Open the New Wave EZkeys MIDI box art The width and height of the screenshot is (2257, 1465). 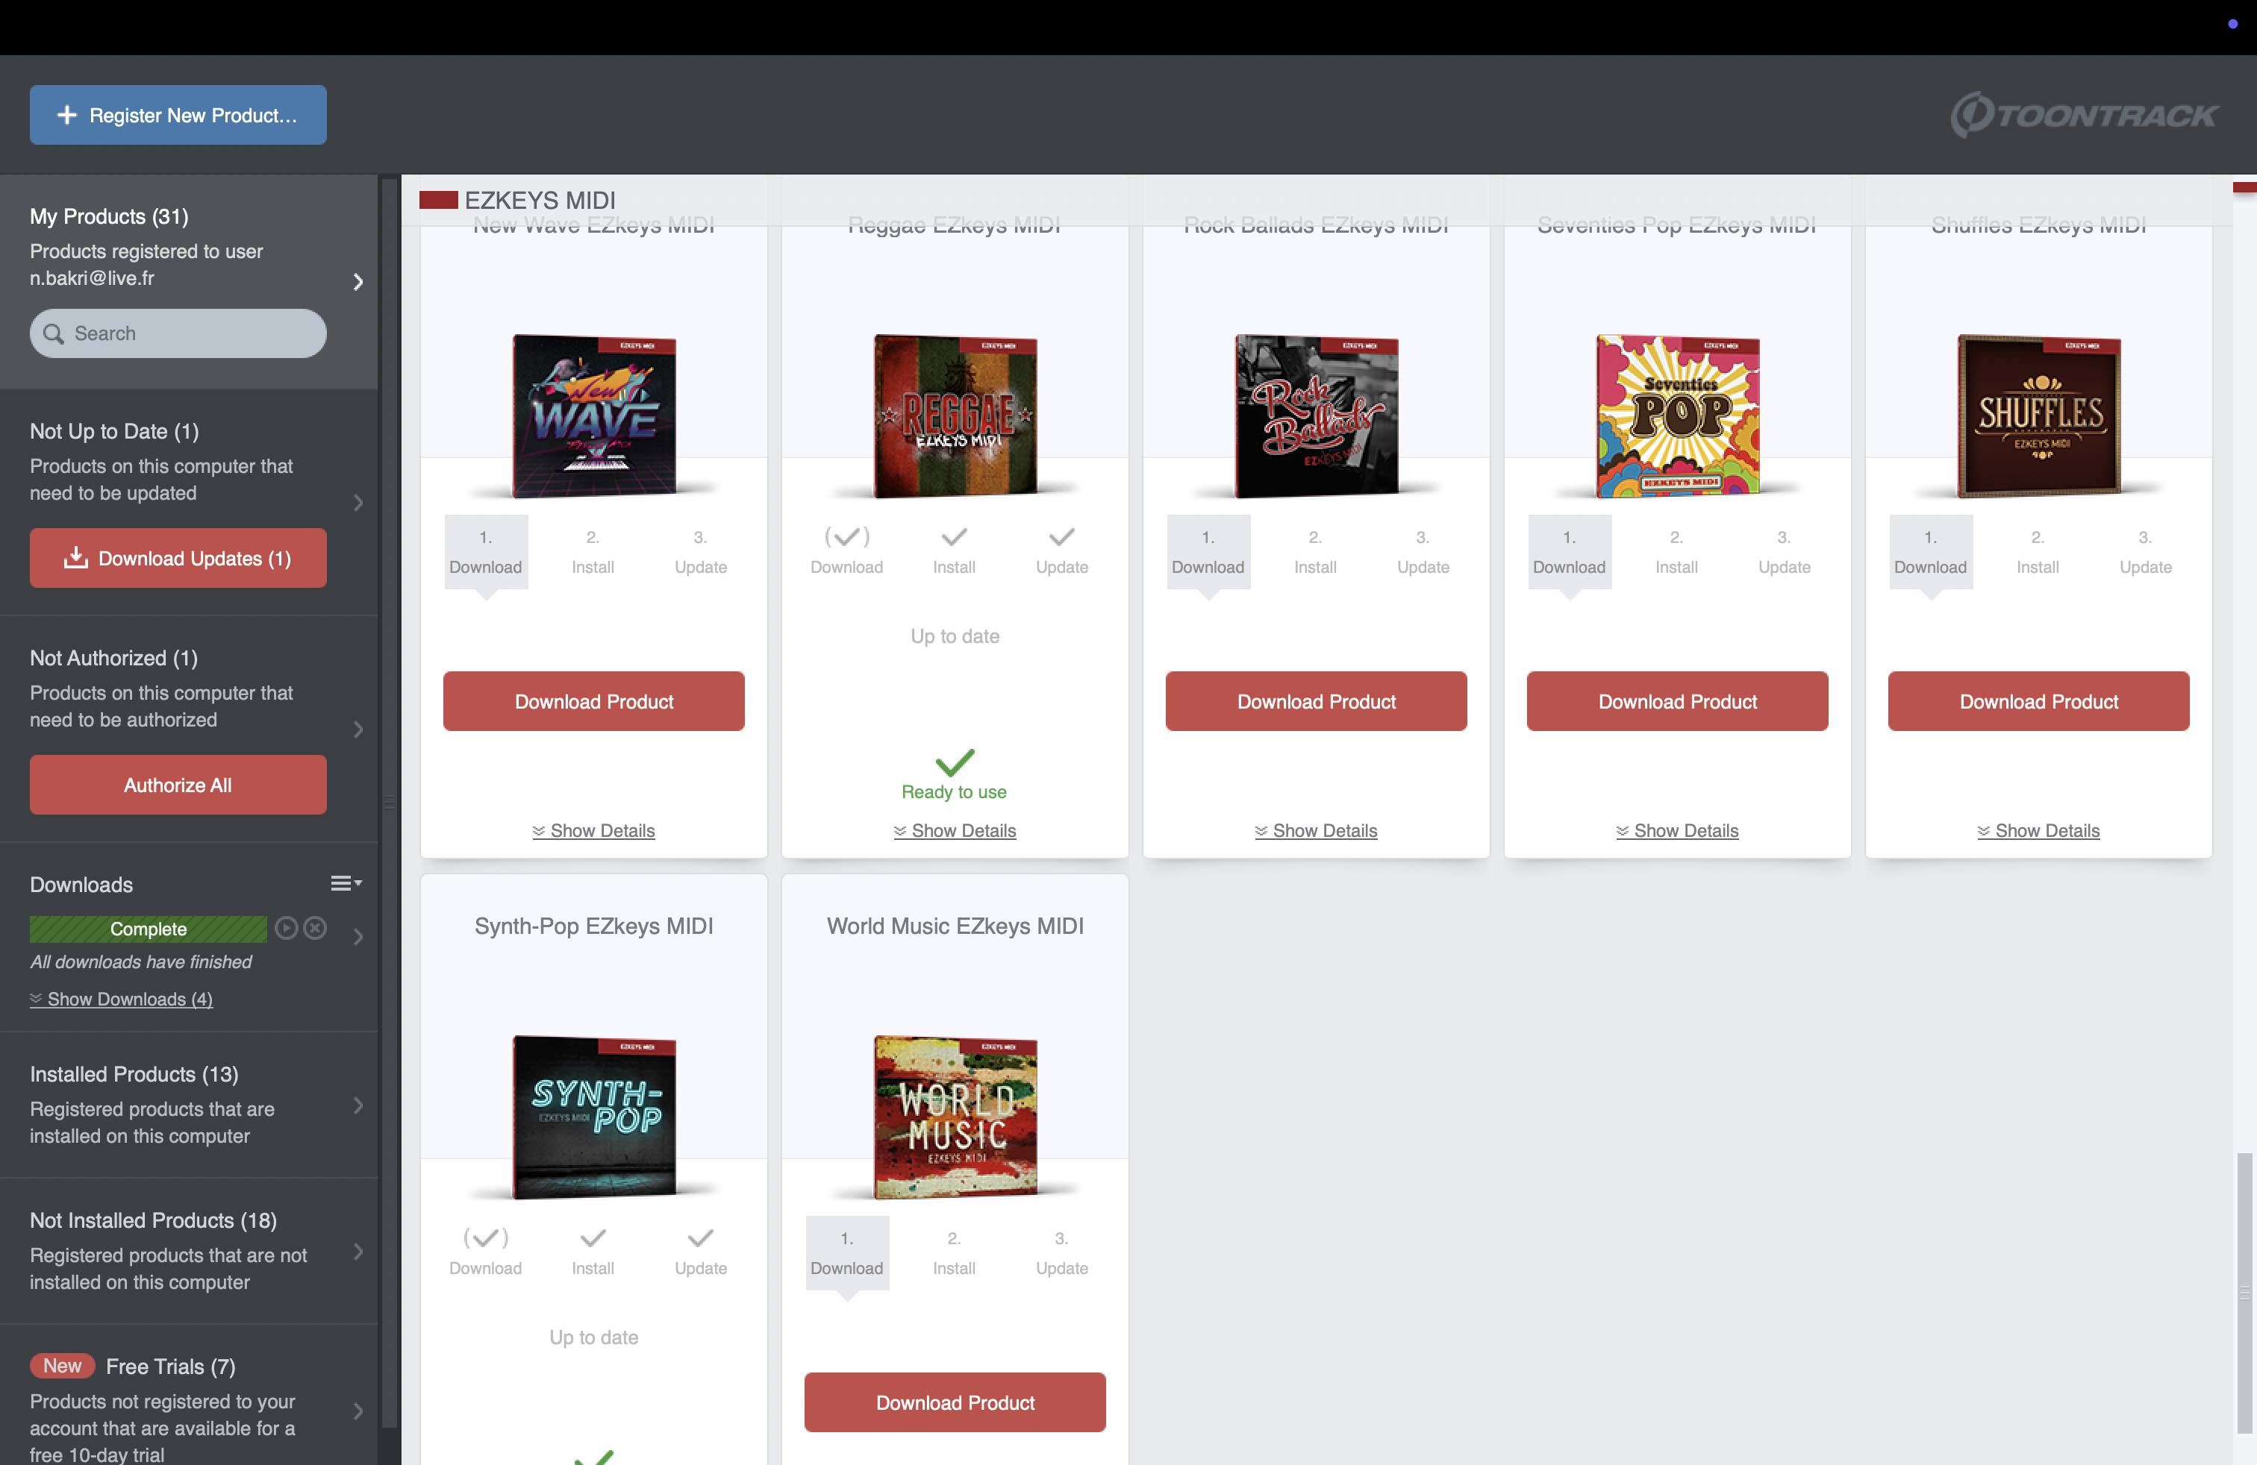[x=593, y=415]
